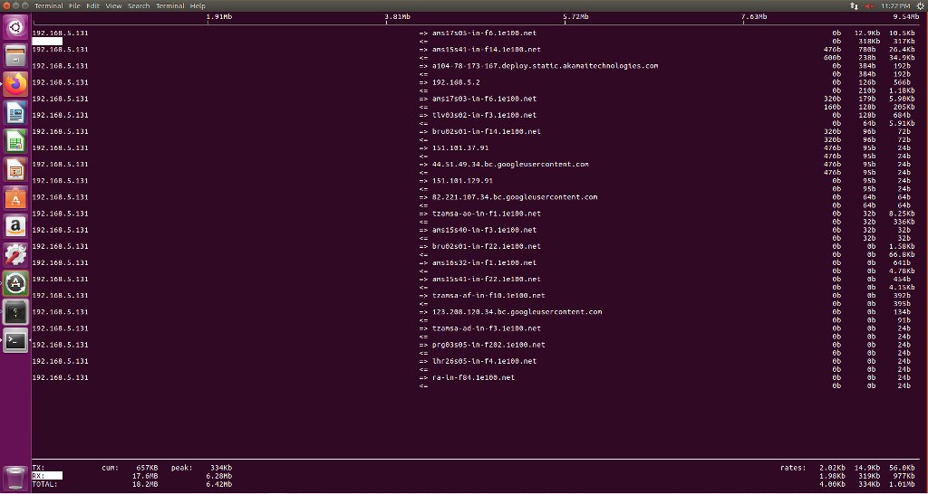This screenshot has height=494, width=928.
Task: Click host tzamsa-ad-in-f3.1e100.net
Action: (x=487, y=328)
